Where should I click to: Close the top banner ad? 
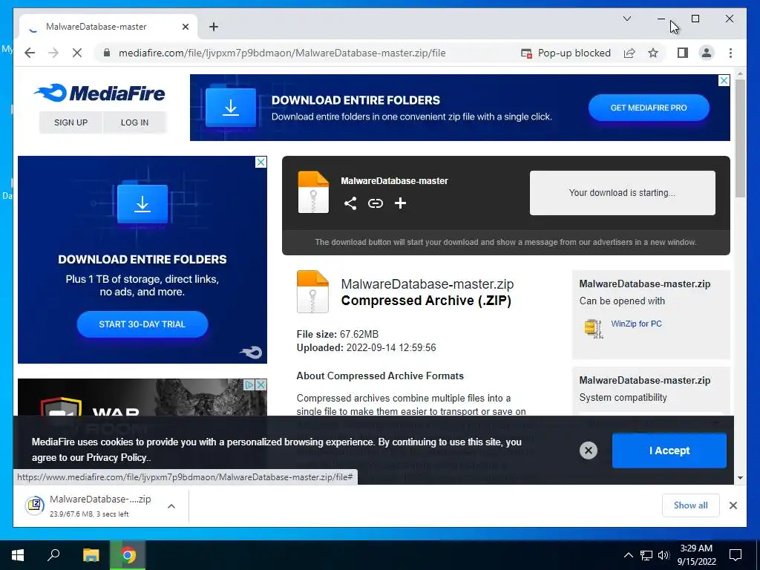tap(724, 80)
